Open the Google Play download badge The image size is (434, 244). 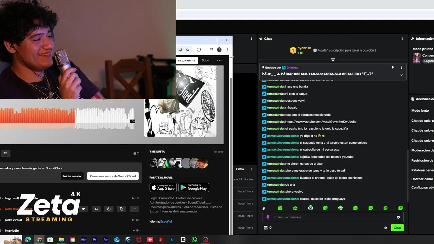click(x=194, y=187)
